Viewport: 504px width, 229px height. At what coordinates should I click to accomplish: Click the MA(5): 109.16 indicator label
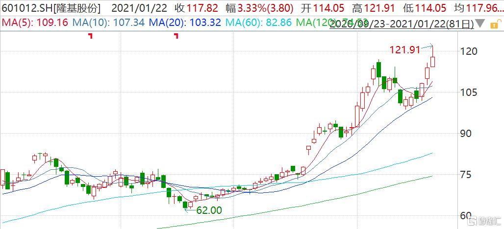pyautogui.click(x=35, y=23)
